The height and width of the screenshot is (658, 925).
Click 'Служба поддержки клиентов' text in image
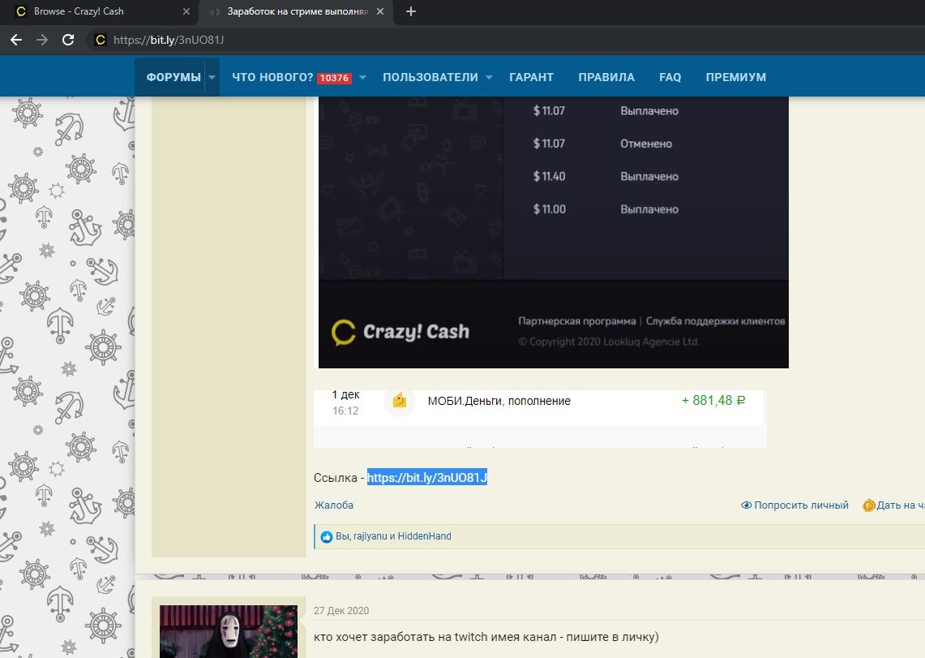tap(715, 321)
